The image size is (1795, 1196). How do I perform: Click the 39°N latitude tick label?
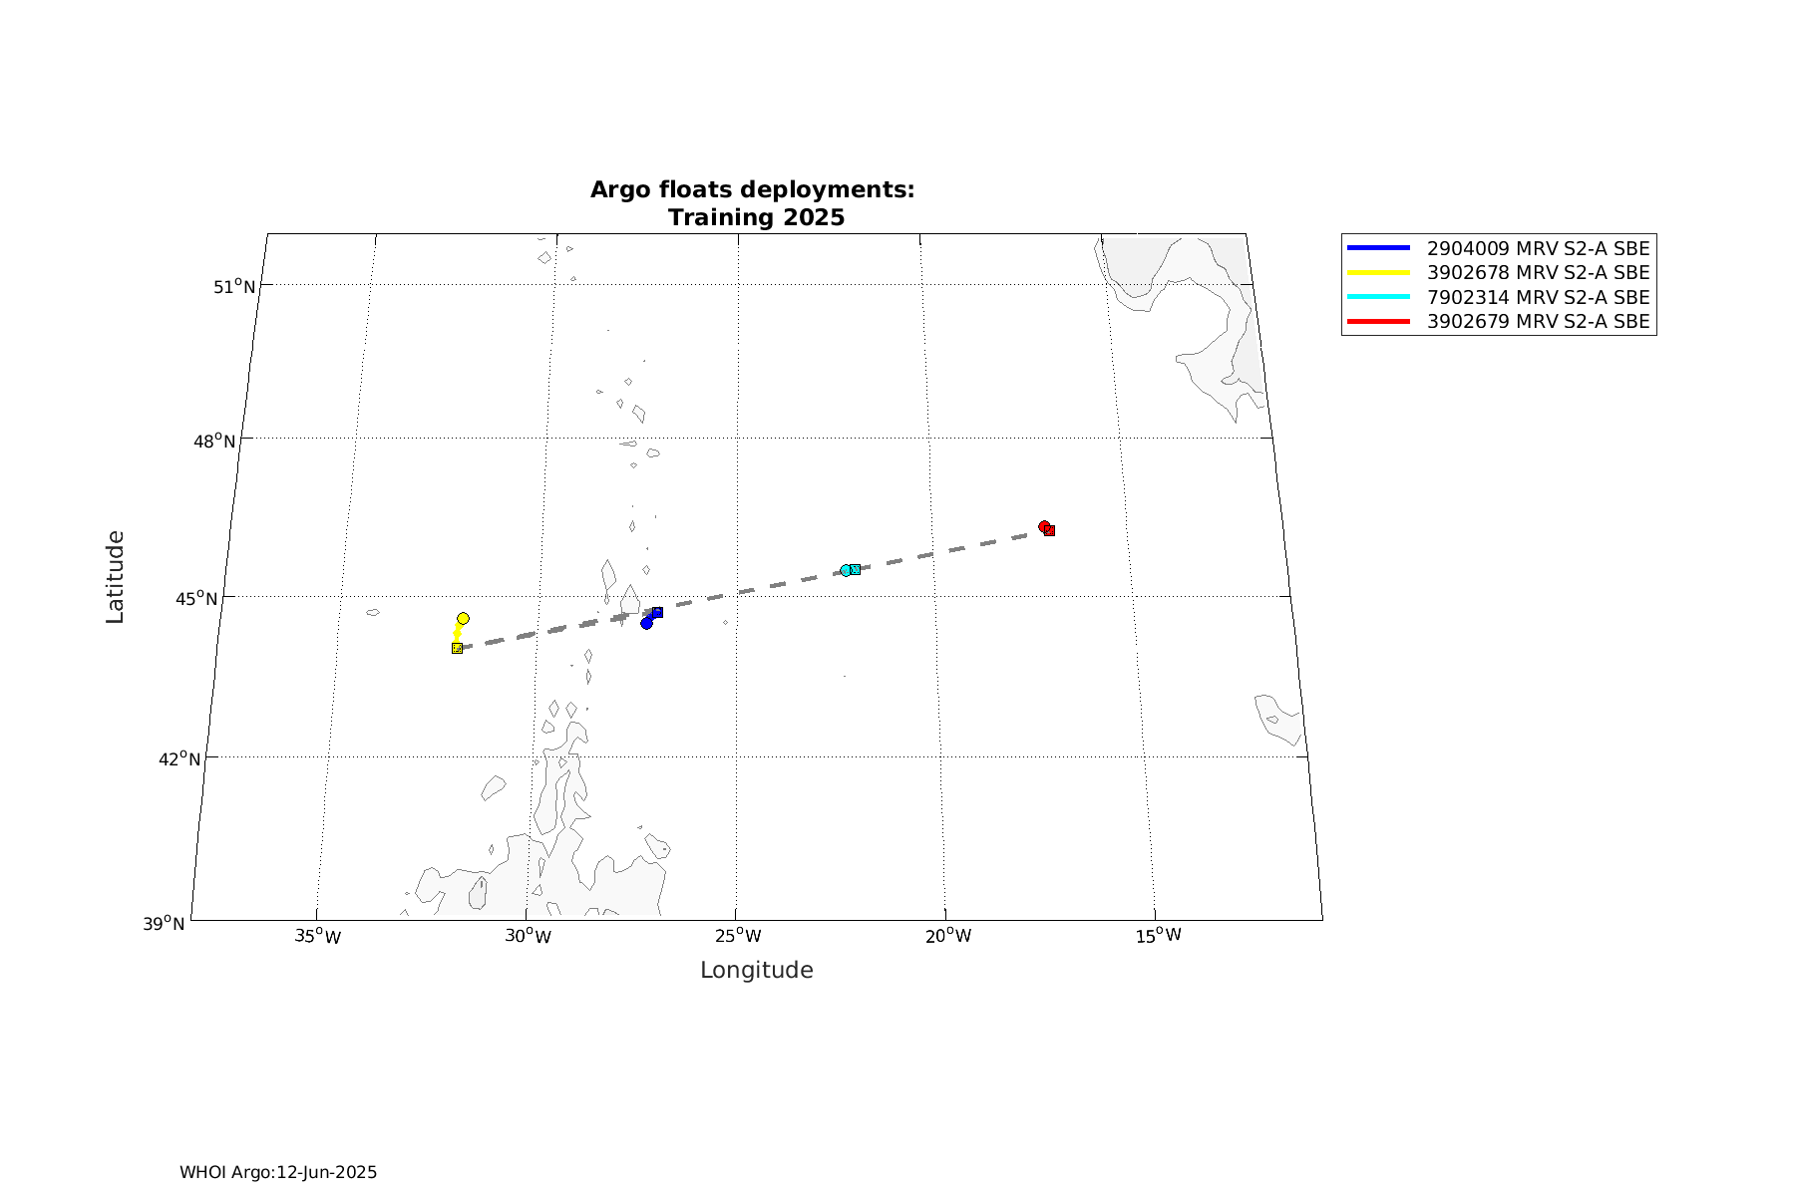(164, 924)
